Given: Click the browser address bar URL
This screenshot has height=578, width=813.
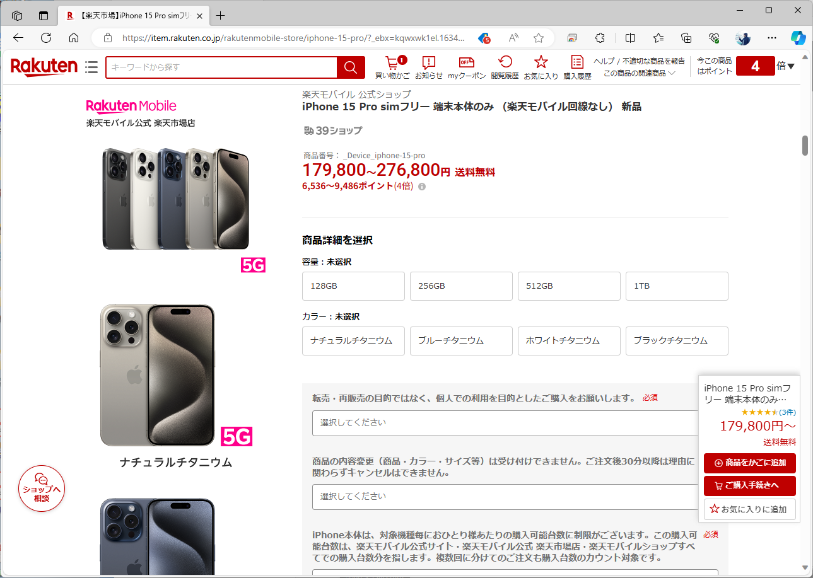Looking at the screenshot, I should tap(293, 38).
